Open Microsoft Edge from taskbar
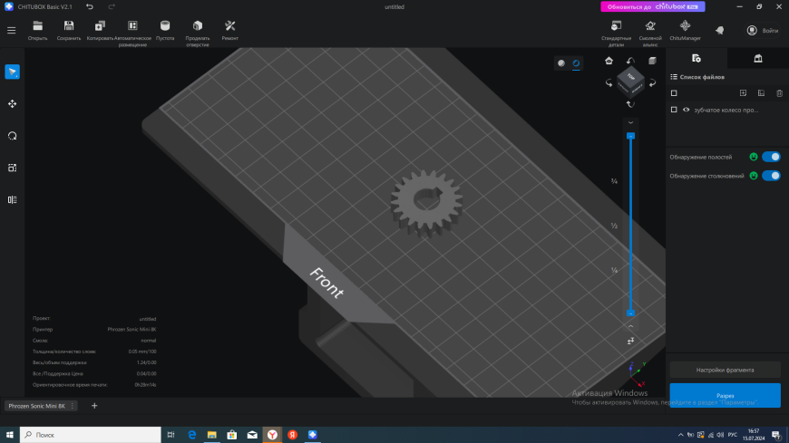Screen dimensions: 789x443 click(x=191, y=435)
